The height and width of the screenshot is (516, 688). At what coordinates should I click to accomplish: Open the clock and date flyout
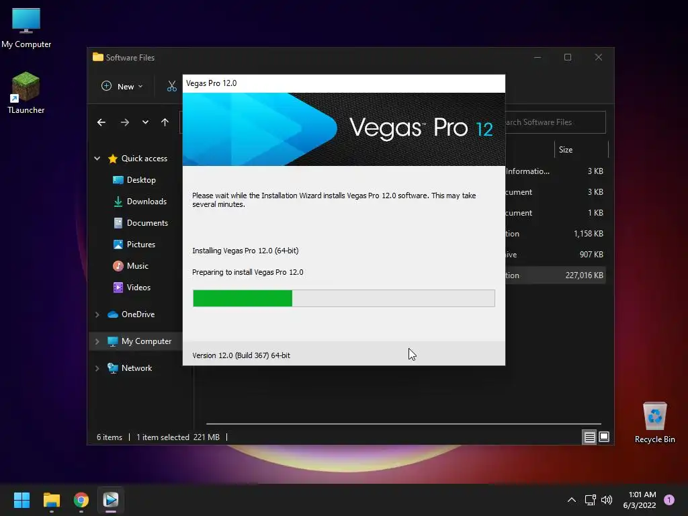point(640,500)
